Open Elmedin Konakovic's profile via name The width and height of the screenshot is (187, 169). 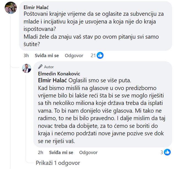pos(58,74)
